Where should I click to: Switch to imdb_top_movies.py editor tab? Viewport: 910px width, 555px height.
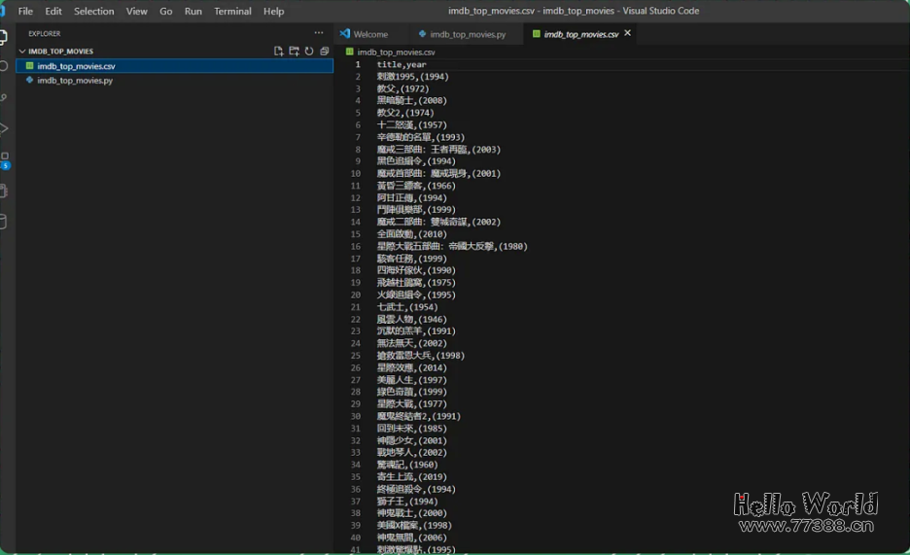click(467, 34)
